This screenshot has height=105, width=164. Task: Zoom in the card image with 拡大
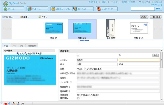pos(20,54)
